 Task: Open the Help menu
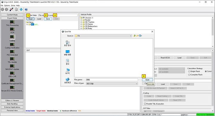click(18, 5)
